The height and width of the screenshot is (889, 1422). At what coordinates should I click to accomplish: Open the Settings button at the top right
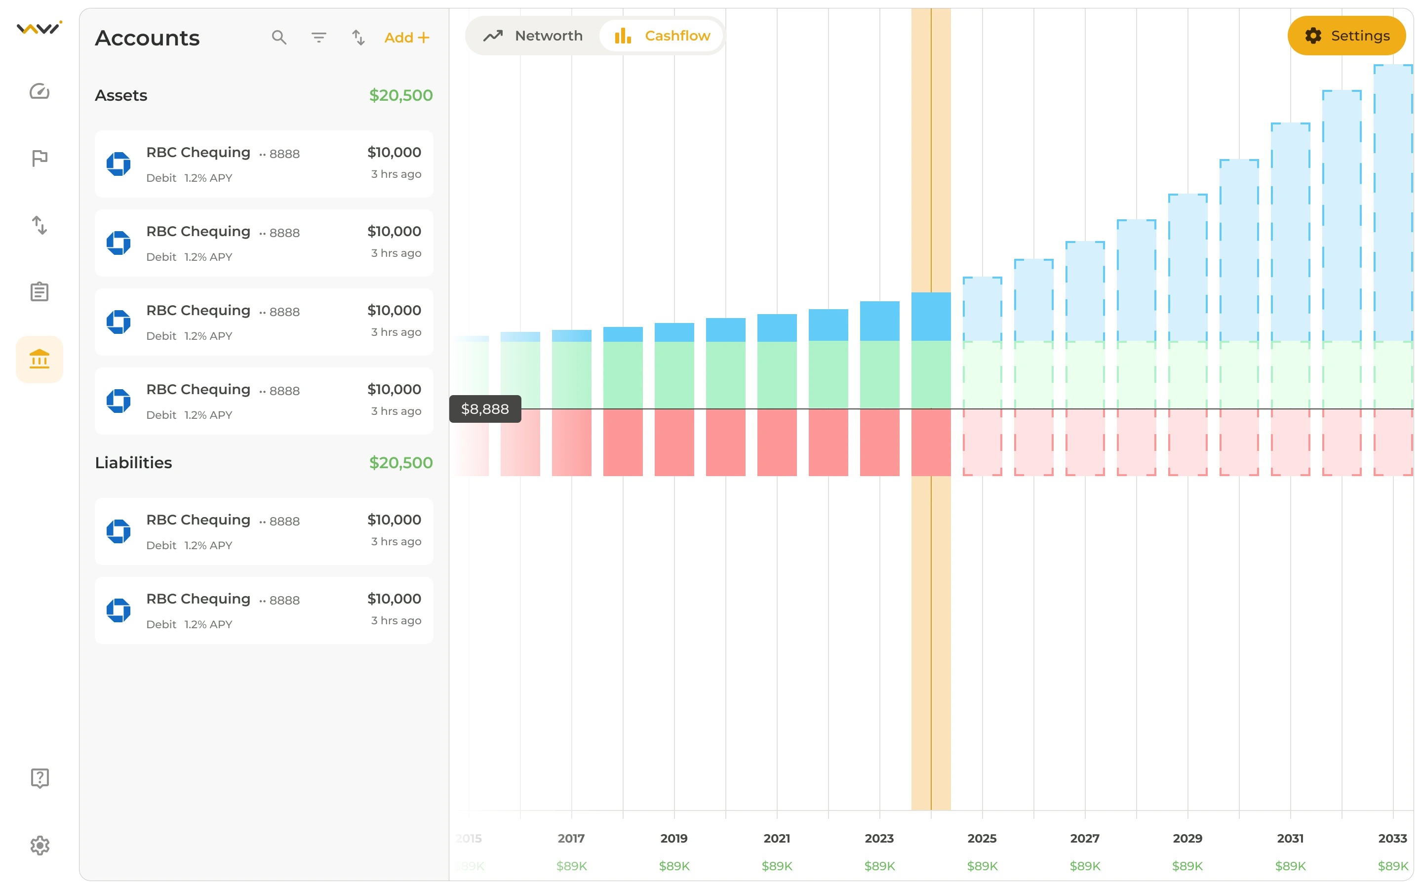[x=1346, y=35]
